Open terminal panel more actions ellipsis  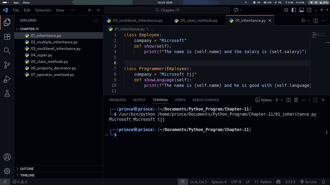304,100
